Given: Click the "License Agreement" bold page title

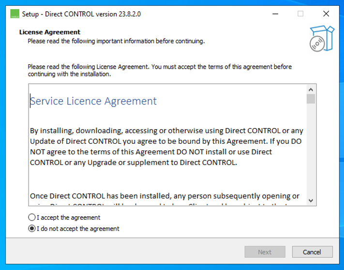Looking at the screenshot, I should [x=50, y=32].
